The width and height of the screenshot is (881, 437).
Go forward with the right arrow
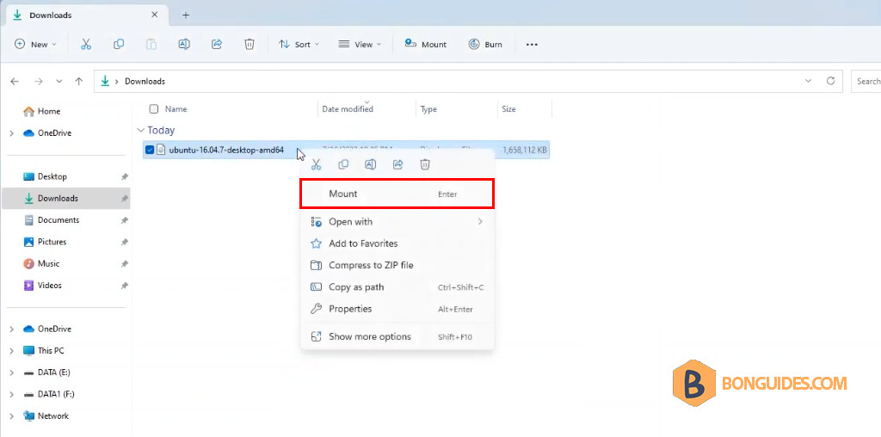click(38, 82)
